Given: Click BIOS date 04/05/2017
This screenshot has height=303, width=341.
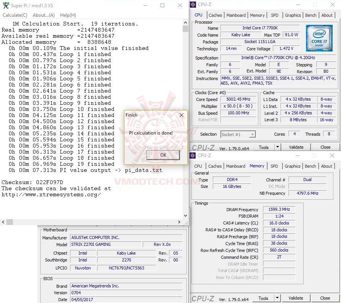Looking at the screenshot, I should click(126, 300).
